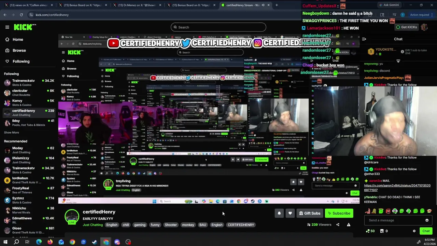Open chat settings gear icon
This screenshot has height=246, width=437.
[414, 231]
